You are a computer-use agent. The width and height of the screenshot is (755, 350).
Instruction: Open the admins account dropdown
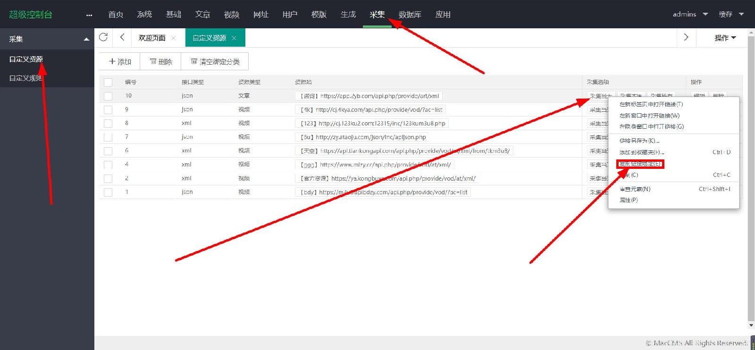point(690,14)
